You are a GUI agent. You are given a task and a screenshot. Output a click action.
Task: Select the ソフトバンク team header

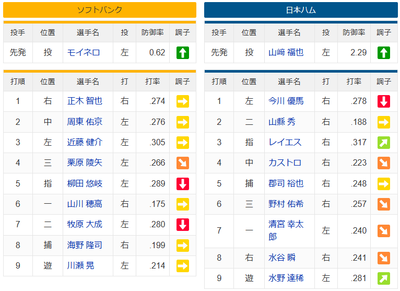tap(100, 10)
